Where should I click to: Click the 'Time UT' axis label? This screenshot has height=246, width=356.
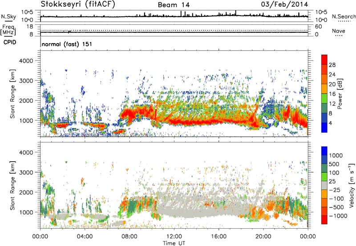click(x=174, y=243)
